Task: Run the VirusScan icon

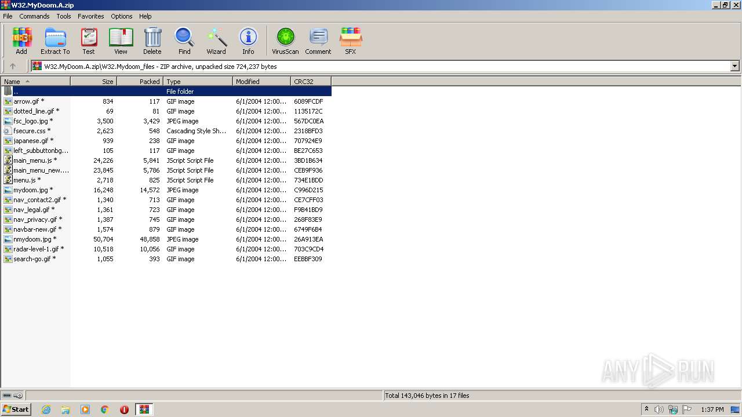Action: (x=285, y=41)
